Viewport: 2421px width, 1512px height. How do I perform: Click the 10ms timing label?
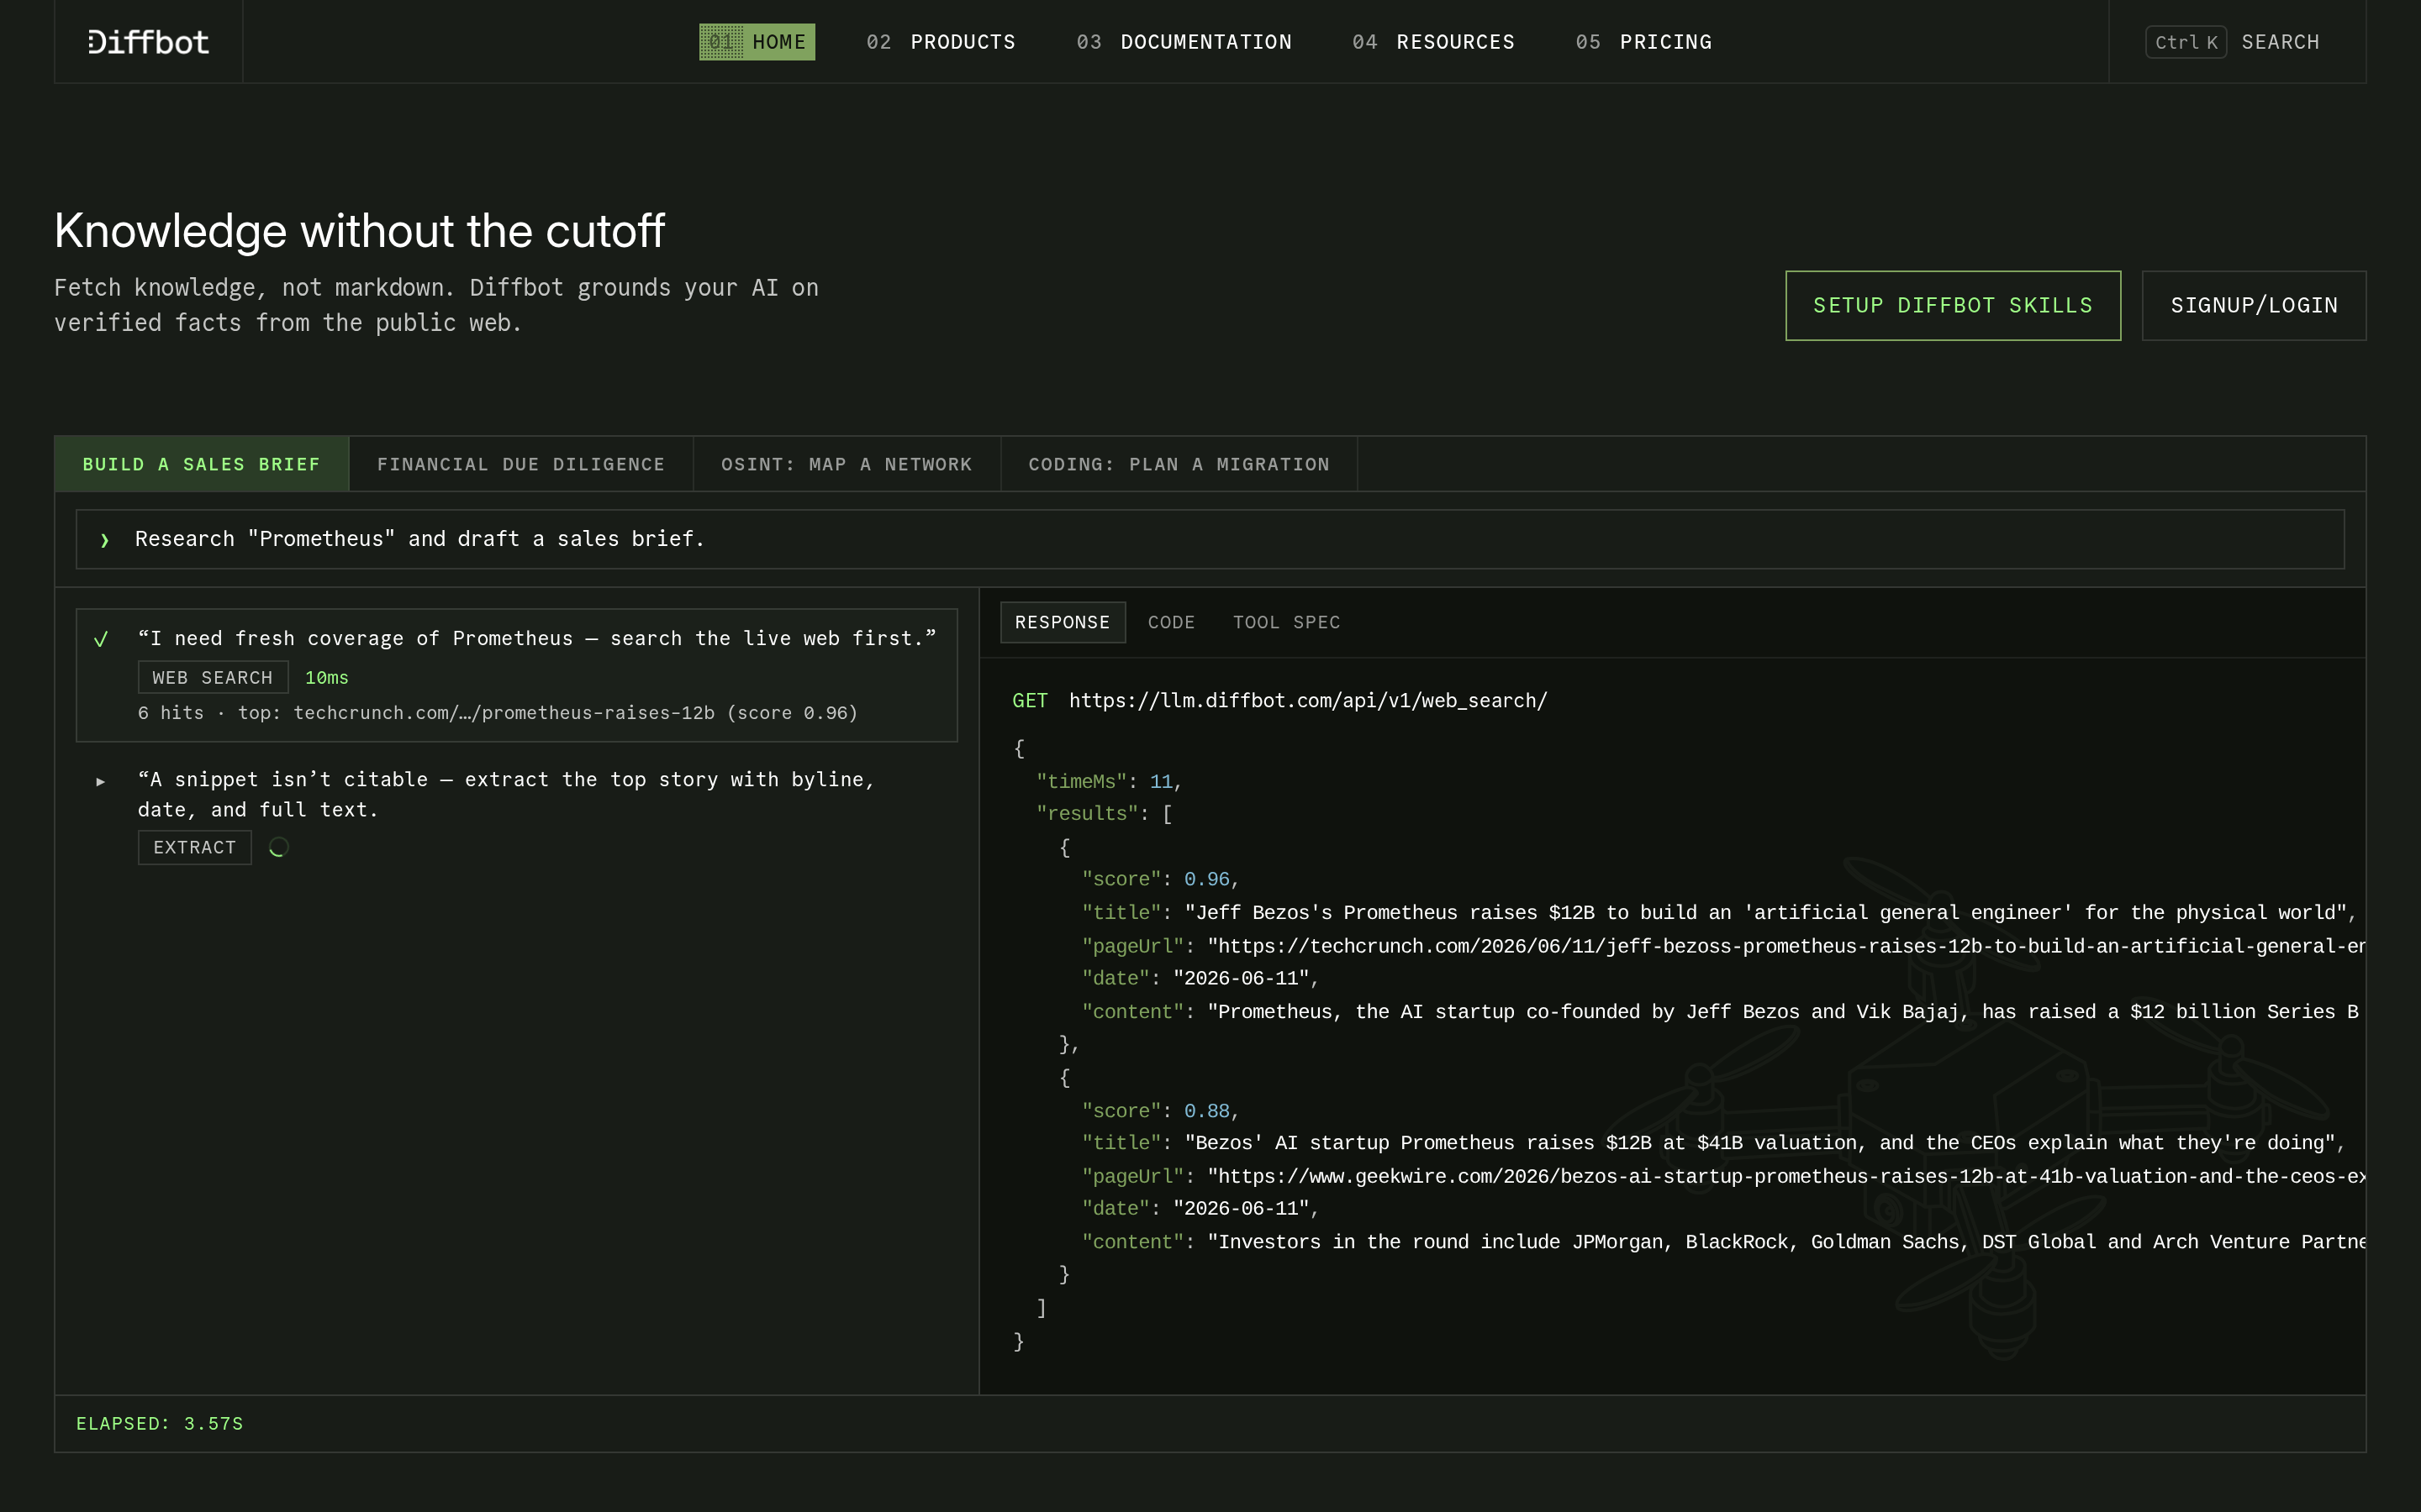pos(326,678)
